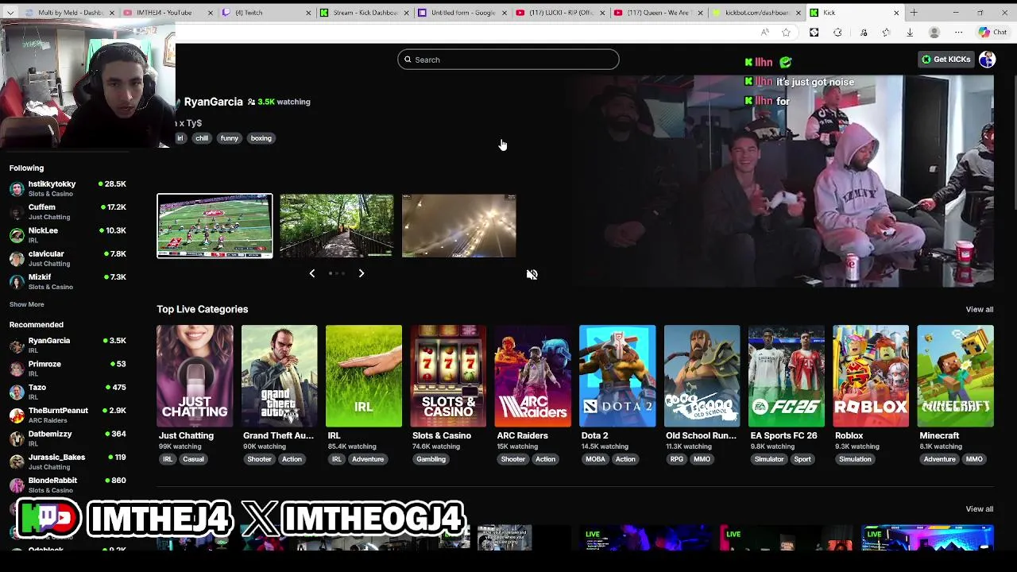Image resolution: width=1017 pixels, height=572 pixels.
Task: Open user profile avatar beside Get KICKs
Action: pos(987,60)
